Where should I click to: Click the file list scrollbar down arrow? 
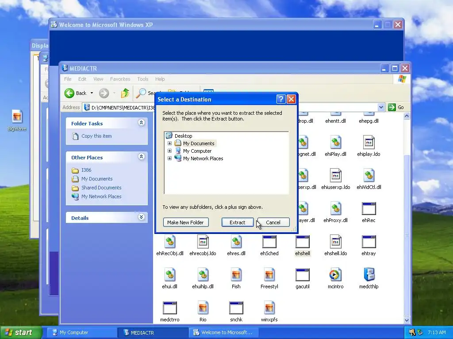point(407,320)
